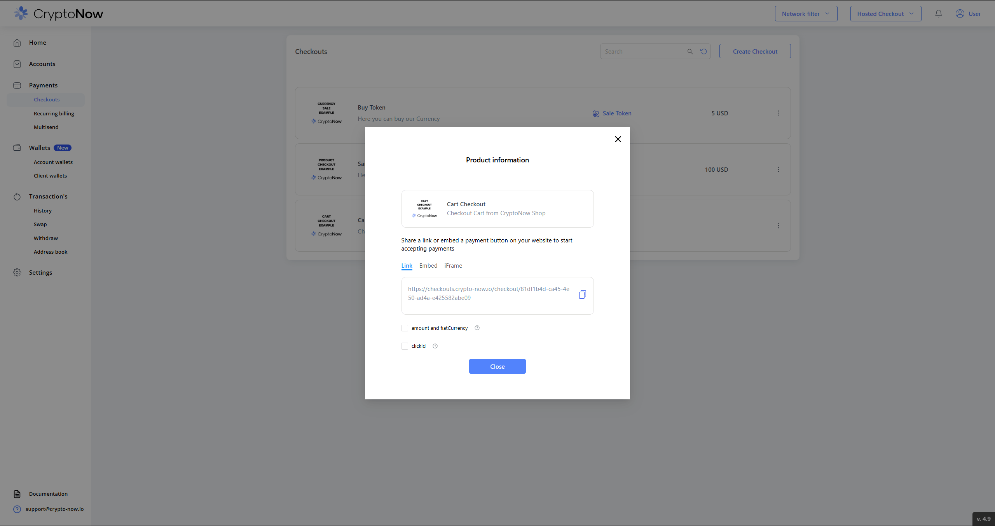Click the Accounts bag icon
This screenshot has width=995, height=526.
(x=17, y=64)
